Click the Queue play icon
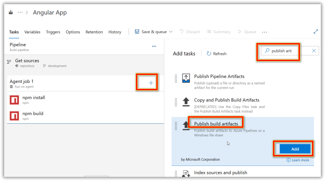Screen dimensions: 325x181 (x=240, y=32)
